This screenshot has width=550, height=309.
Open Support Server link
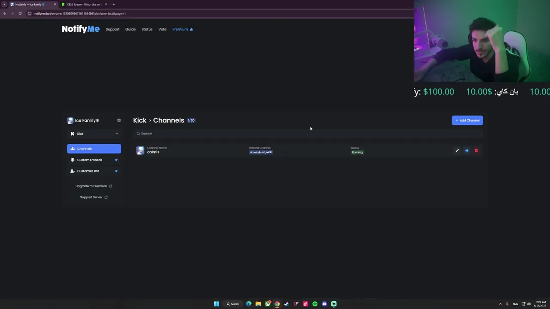pyautogui.click(x=94, y=197)
